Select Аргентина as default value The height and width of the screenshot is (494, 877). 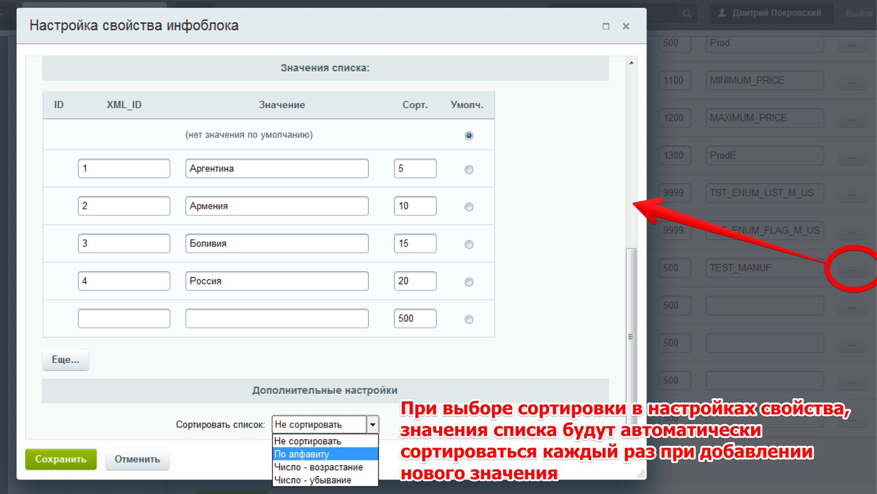[x=469, y=169]
